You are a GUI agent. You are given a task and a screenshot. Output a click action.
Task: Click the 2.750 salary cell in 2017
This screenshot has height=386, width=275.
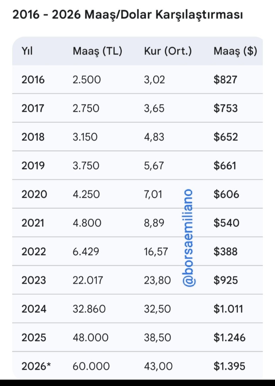(x=86, y=108)
